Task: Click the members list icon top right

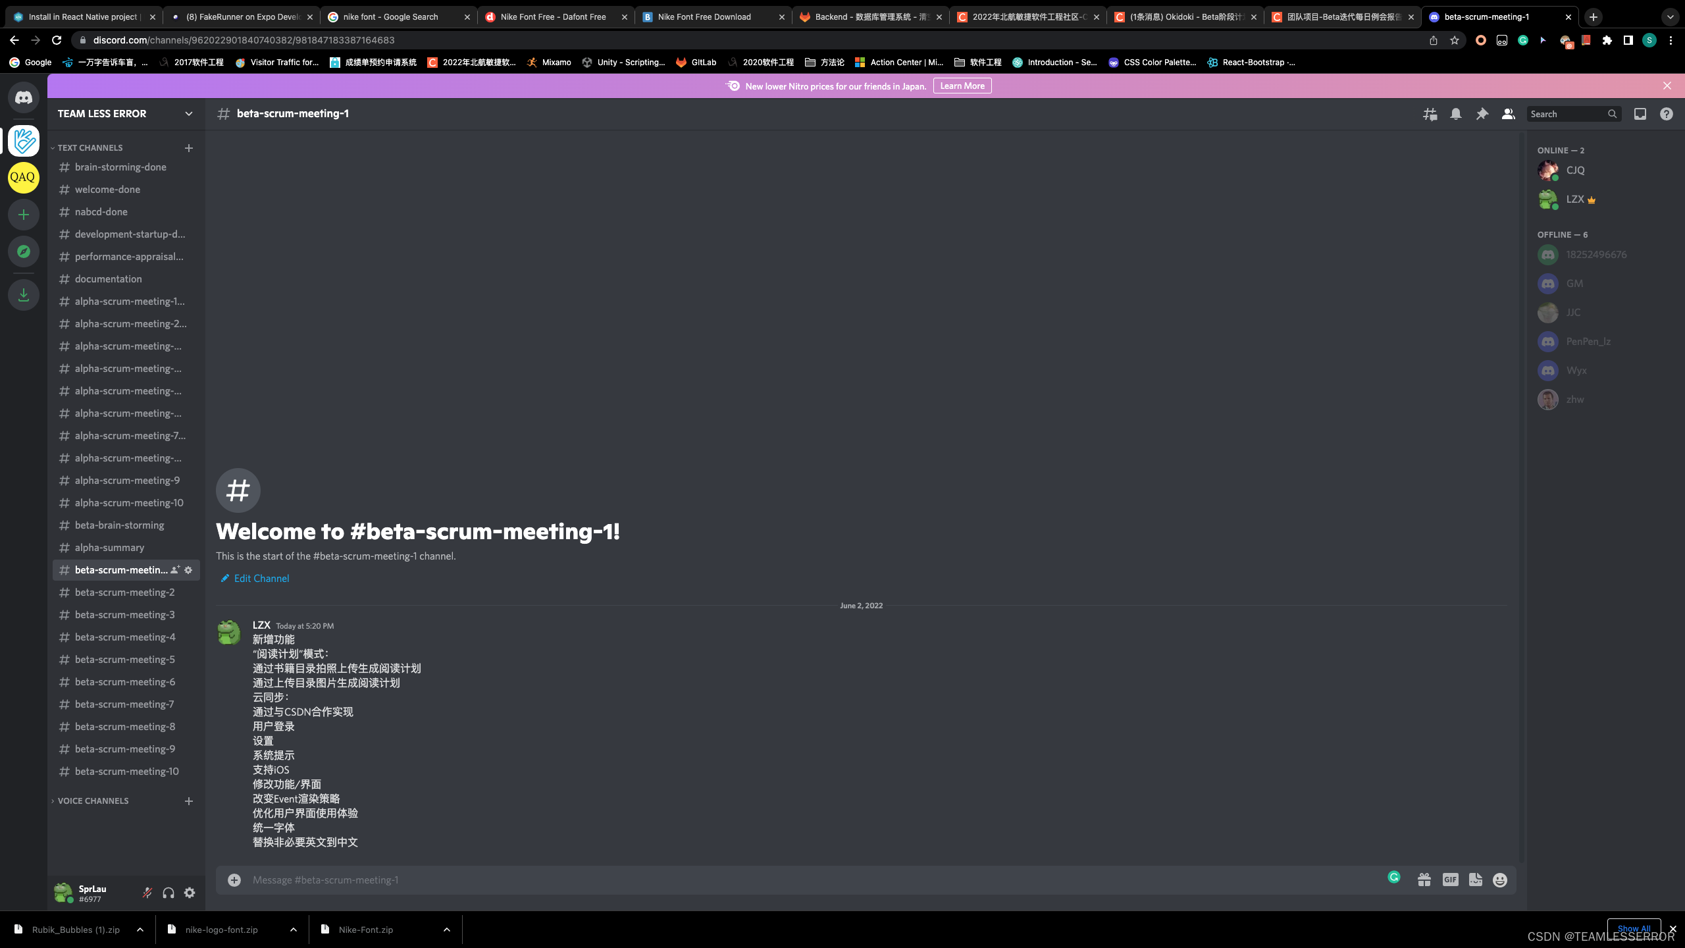Action: (1509, 113)
